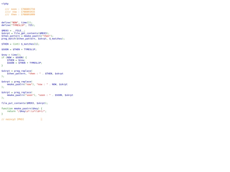Click the "then : " . $THEN replacement line

(x=35, y=73)
